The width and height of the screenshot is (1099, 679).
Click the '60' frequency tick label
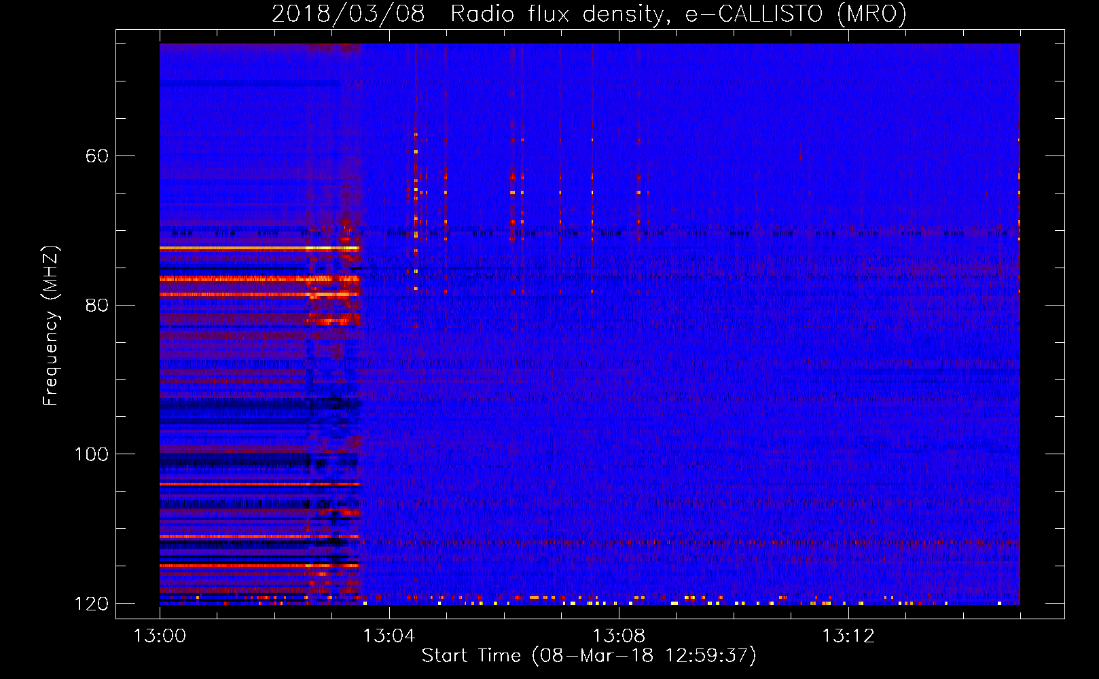96,156
